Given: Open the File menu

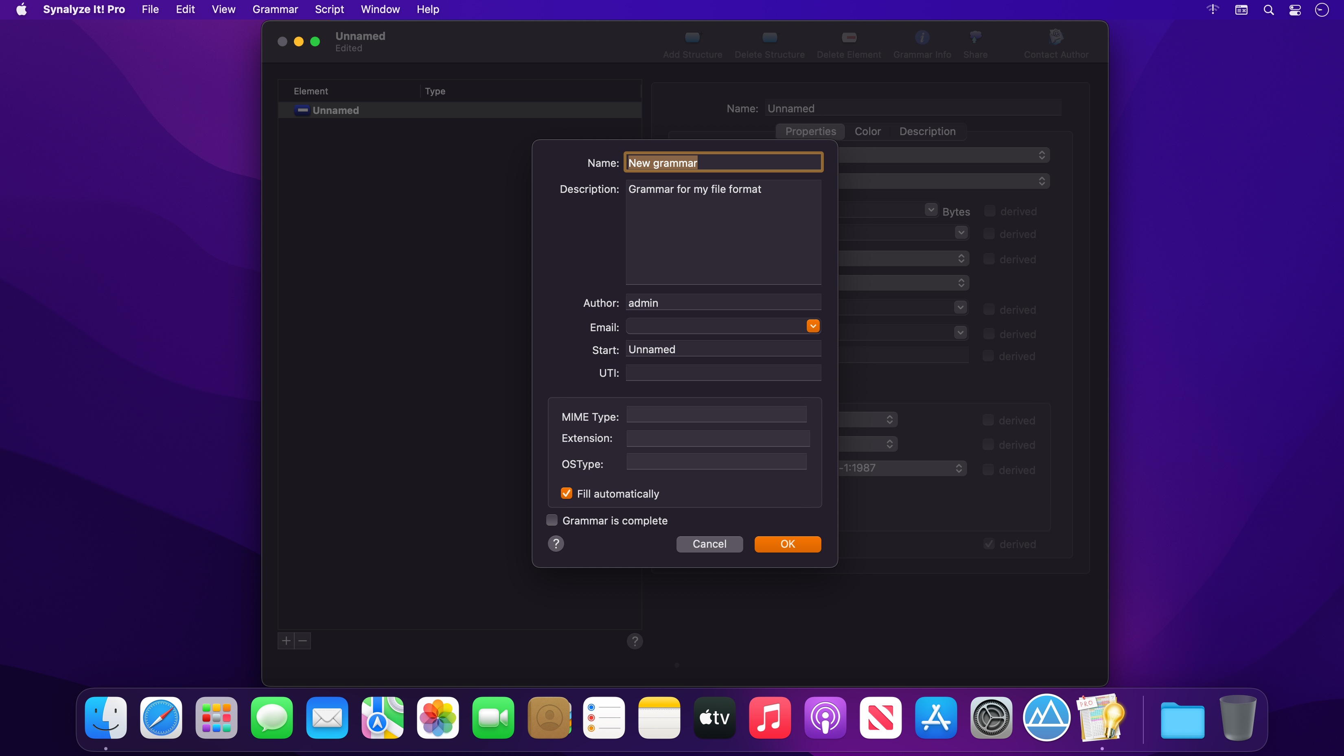Looking at the screenshot, I should point(150,9).
